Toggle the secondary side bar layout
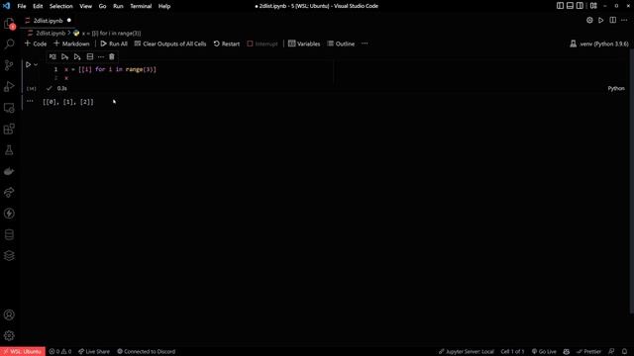 580,6
